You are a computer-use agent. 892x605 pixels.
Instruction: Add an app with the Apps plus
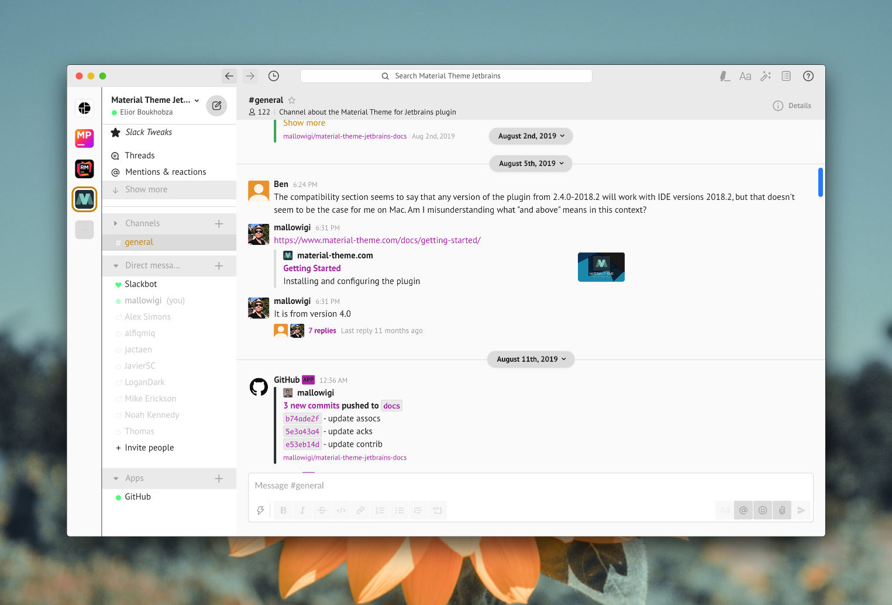click(219, 478)
